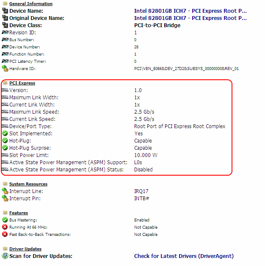The image size is (265, 266).
Task: Select the Running At 66 MHz label
Action: coord(28,227)
